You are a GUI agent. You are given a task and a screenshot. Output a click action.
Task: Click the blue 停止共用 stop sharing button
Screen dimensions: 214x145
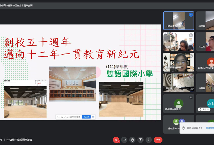(86, 117)
